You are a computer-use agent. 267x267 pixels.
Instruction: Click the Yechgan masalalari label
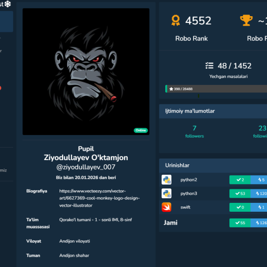point(228,77)
